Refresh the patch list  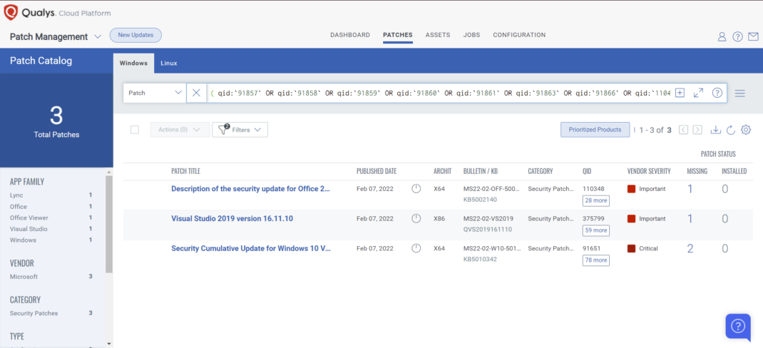730,130
